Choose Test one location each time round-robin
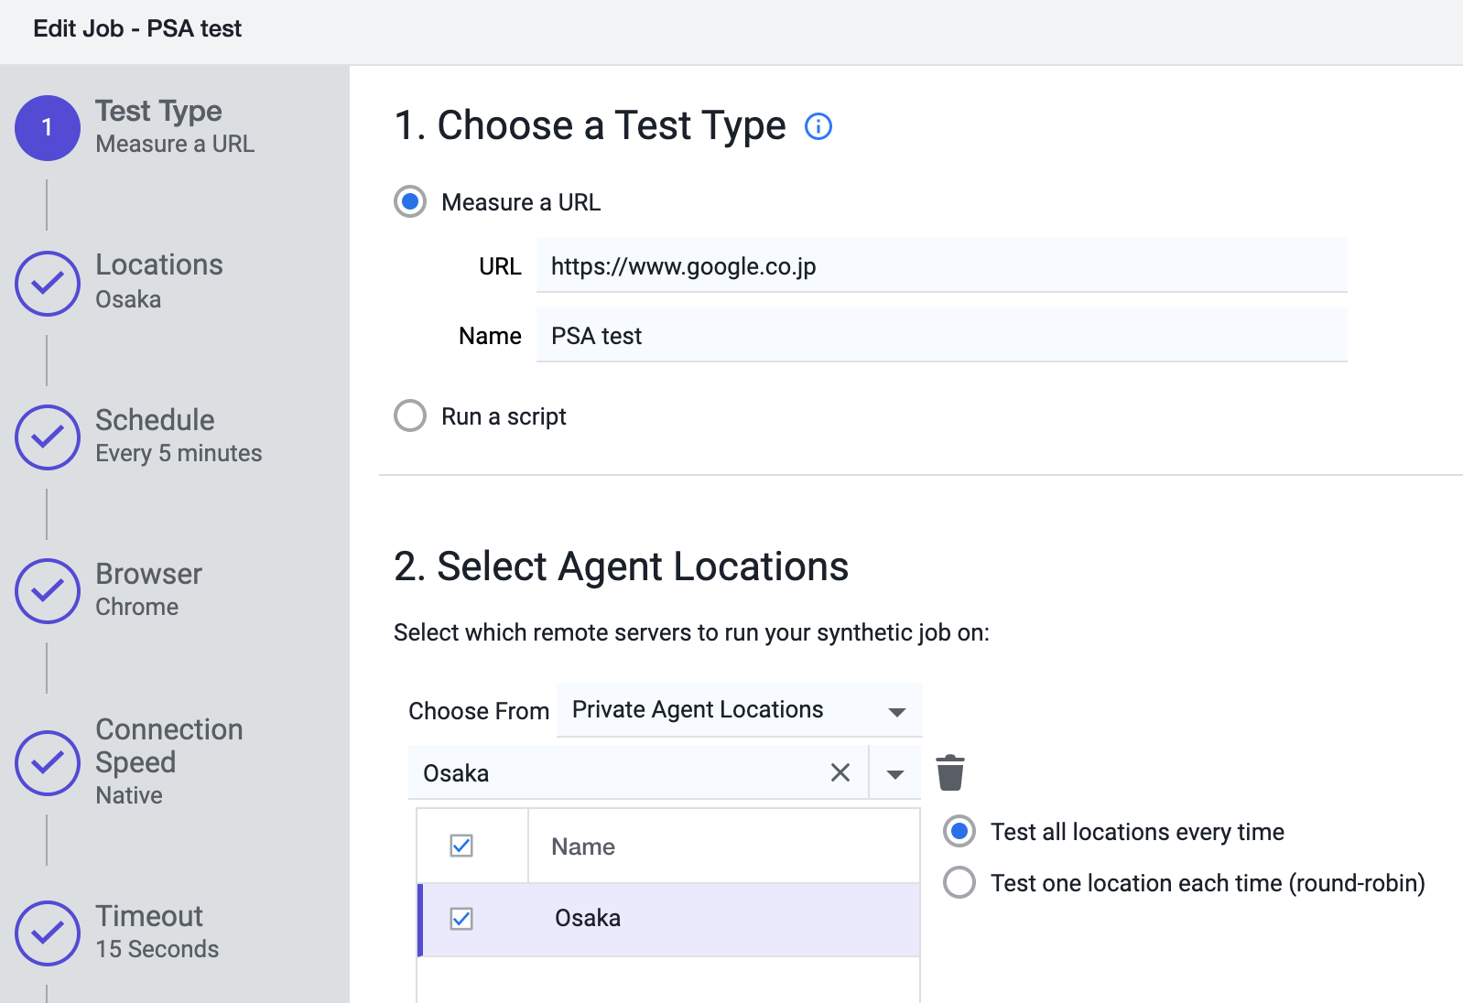This screenshot has height=1003, width=1463. [959, 882]
